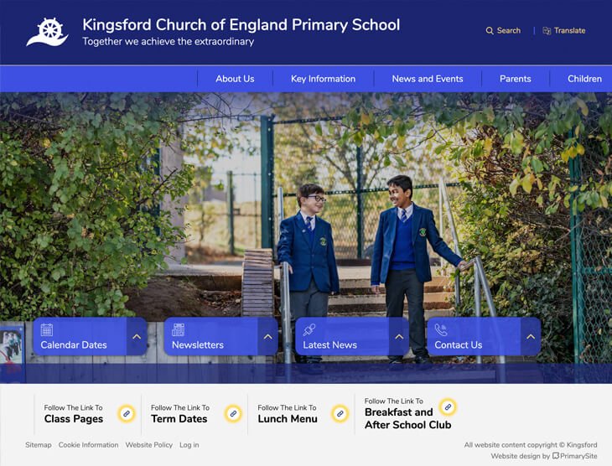Click the newspaper icon above Newsletters
612x466 pixels.
pyautogui.click(x=178, y=329)
